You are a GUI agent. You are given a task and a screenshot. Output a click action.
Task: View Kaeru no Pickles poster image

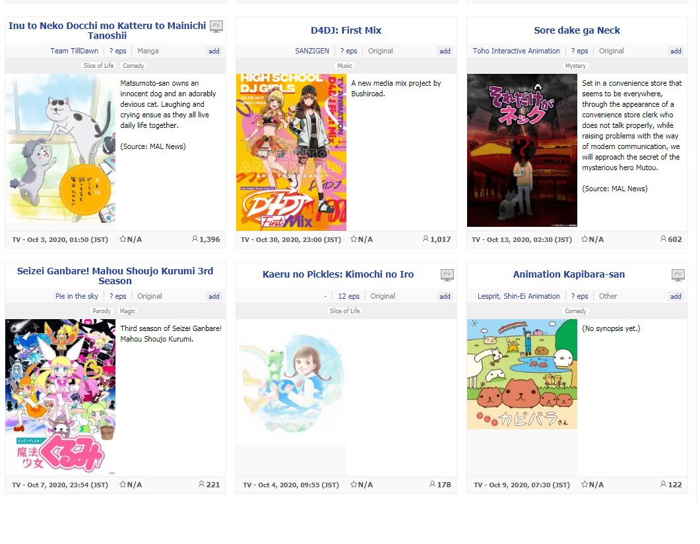pos(291,382)
